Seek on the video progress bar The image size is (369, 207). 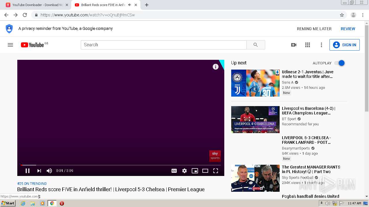point(121,165)
